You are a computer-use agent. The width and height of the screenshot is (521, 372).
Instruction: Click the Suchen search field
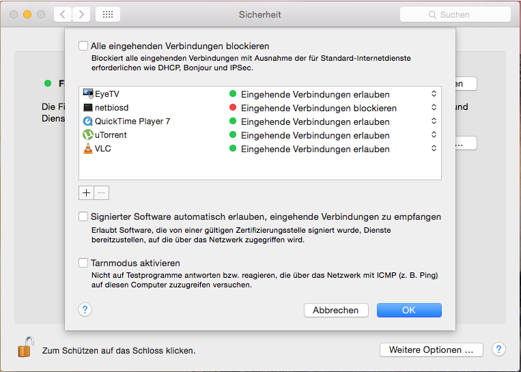coord(455,14)
